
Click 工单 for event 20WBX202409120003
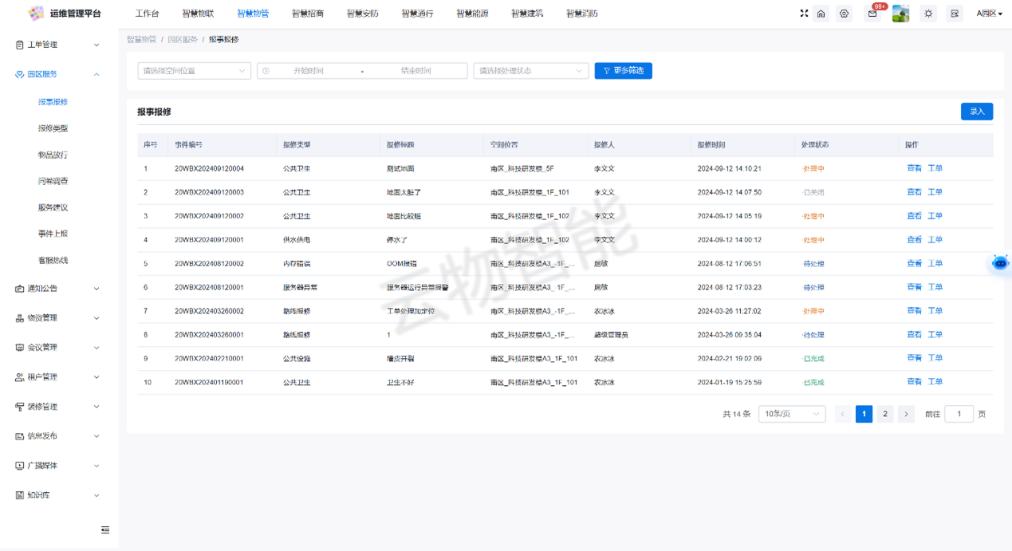(x=935, y=192)
